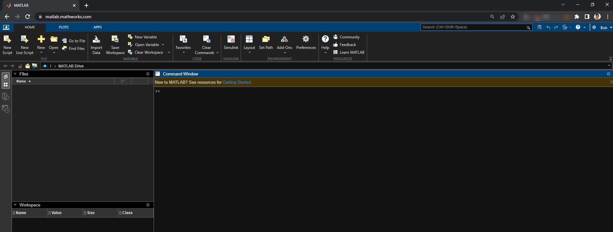The height and width of the screenshot is (232, 613).
Task: Sort files by Name column
Action: (x=63, y=81)
